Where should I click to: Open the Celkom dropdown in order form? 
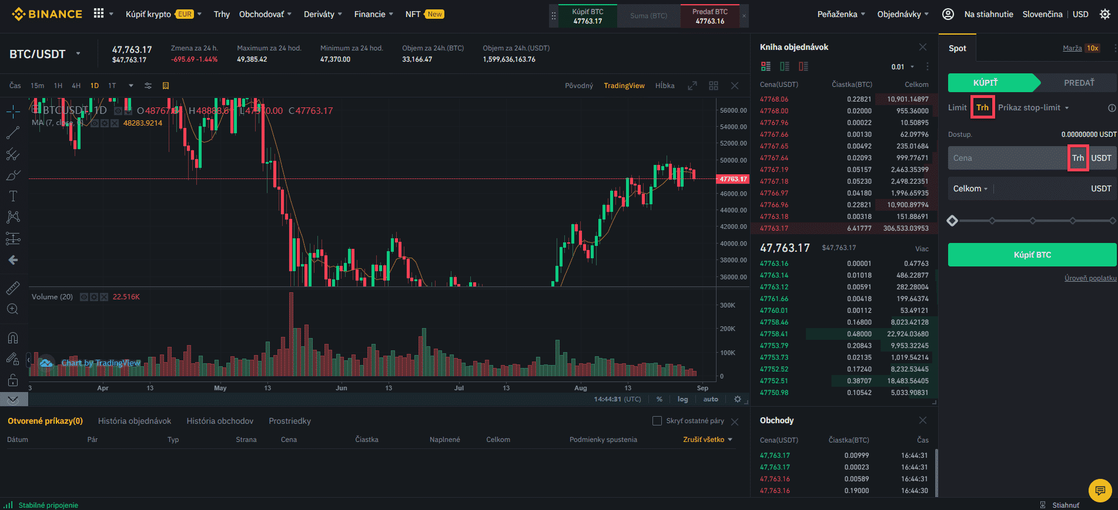click(x=970, y=188)
